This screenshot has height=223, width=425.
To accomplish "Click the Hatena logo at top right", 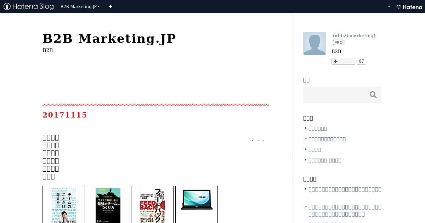I will click(409, 7).
